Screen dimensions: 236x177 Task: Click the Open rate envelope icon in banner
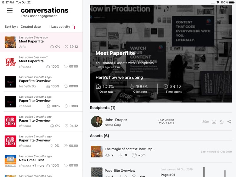click(98, 86)
